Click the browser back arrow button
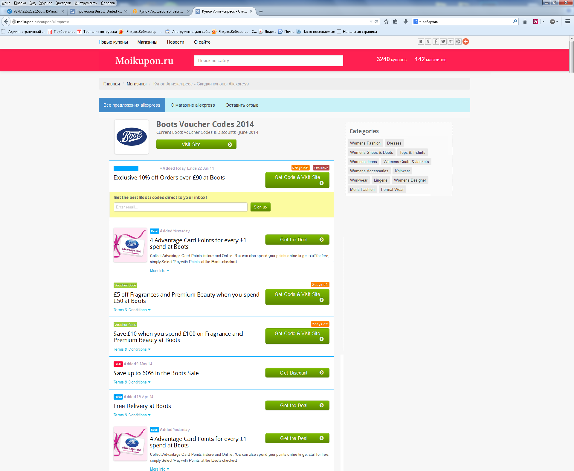574x471 pixels. tap(6, 22)
